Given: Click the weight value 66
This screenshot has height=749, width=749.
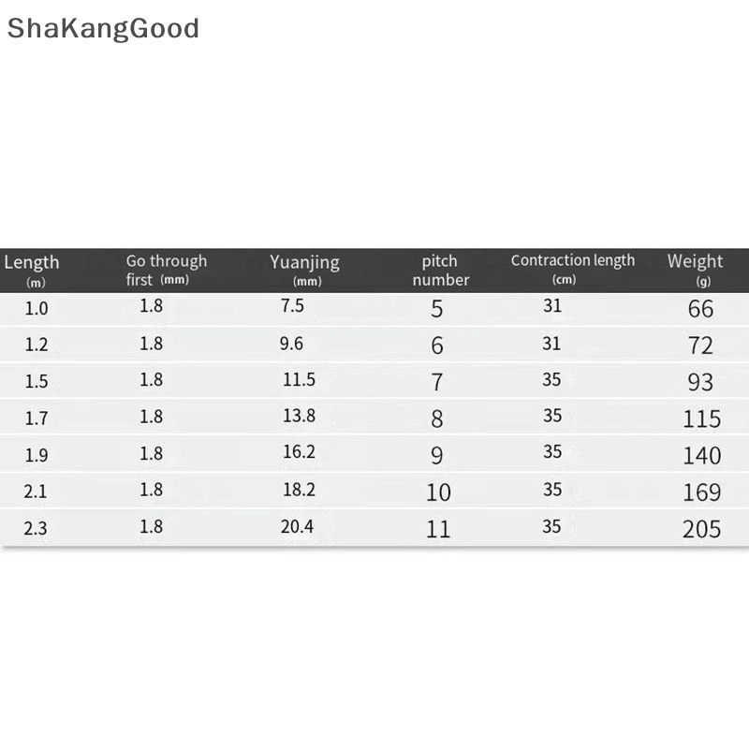Looking at the screenshot, I should pyautogui.click(x=700, y=309).
